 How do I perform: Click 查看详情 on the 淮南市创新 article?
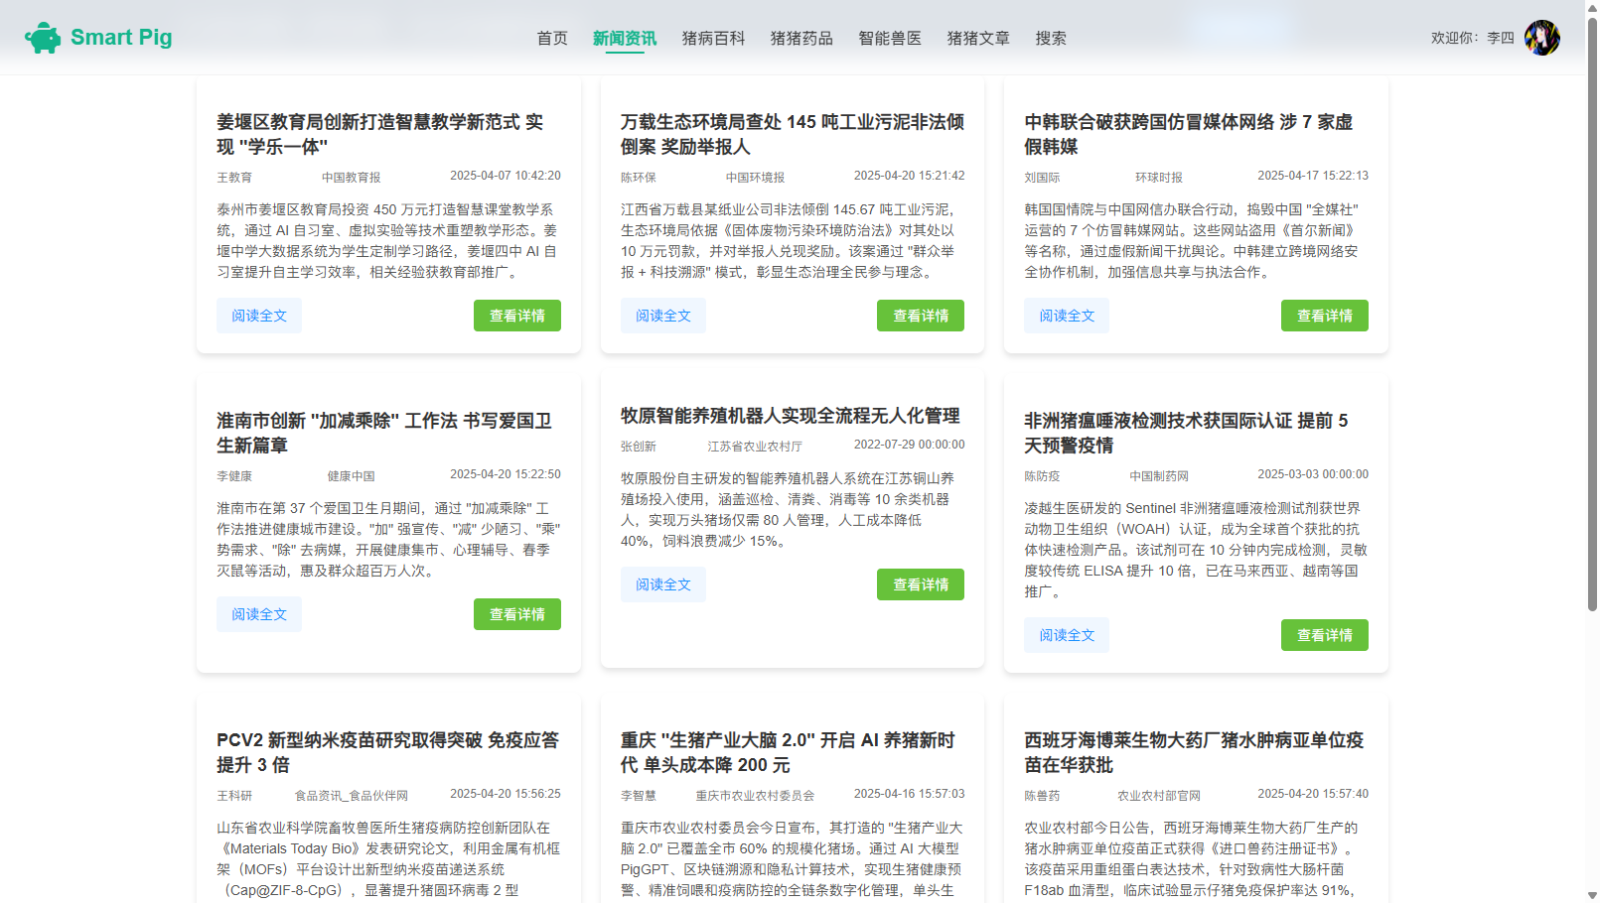coord(517,614)
